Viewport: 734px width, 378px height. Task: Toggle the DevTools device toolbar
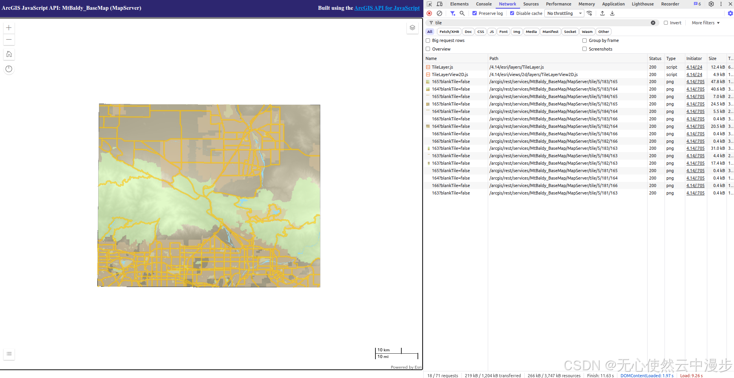[439, 4]
